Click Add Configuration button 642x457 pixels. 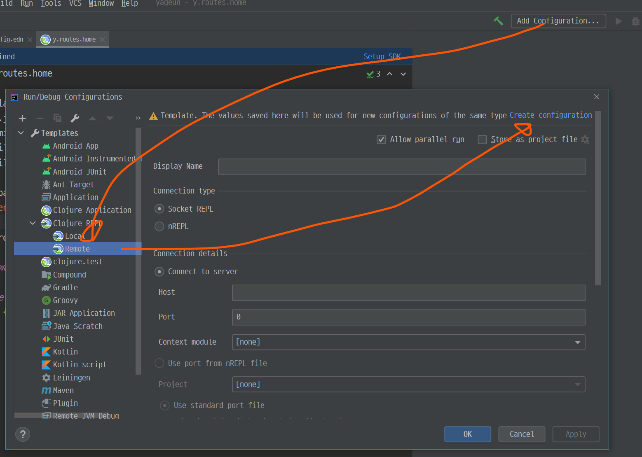click(x=558, y=21)
